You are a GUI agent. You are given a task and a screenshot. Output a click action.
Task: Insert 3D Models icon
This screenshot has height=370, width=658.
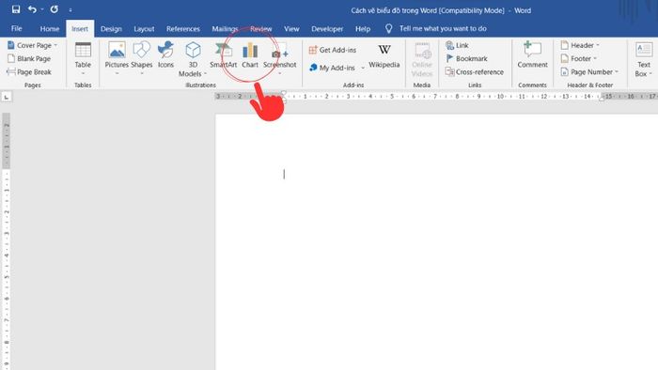(x=193, y=51)
